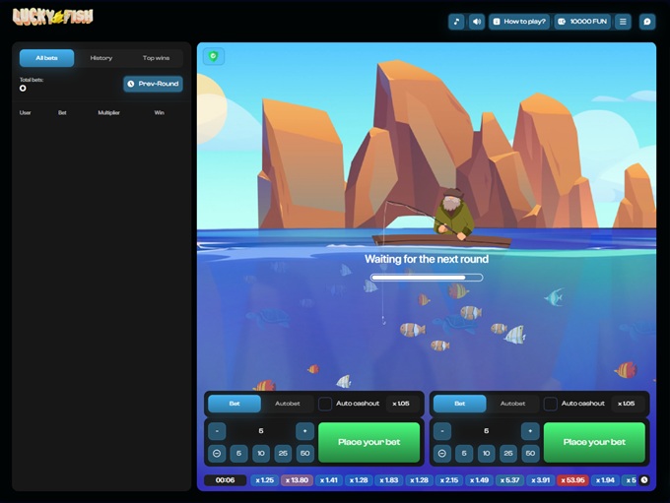Open the Top wins tab

156,58
